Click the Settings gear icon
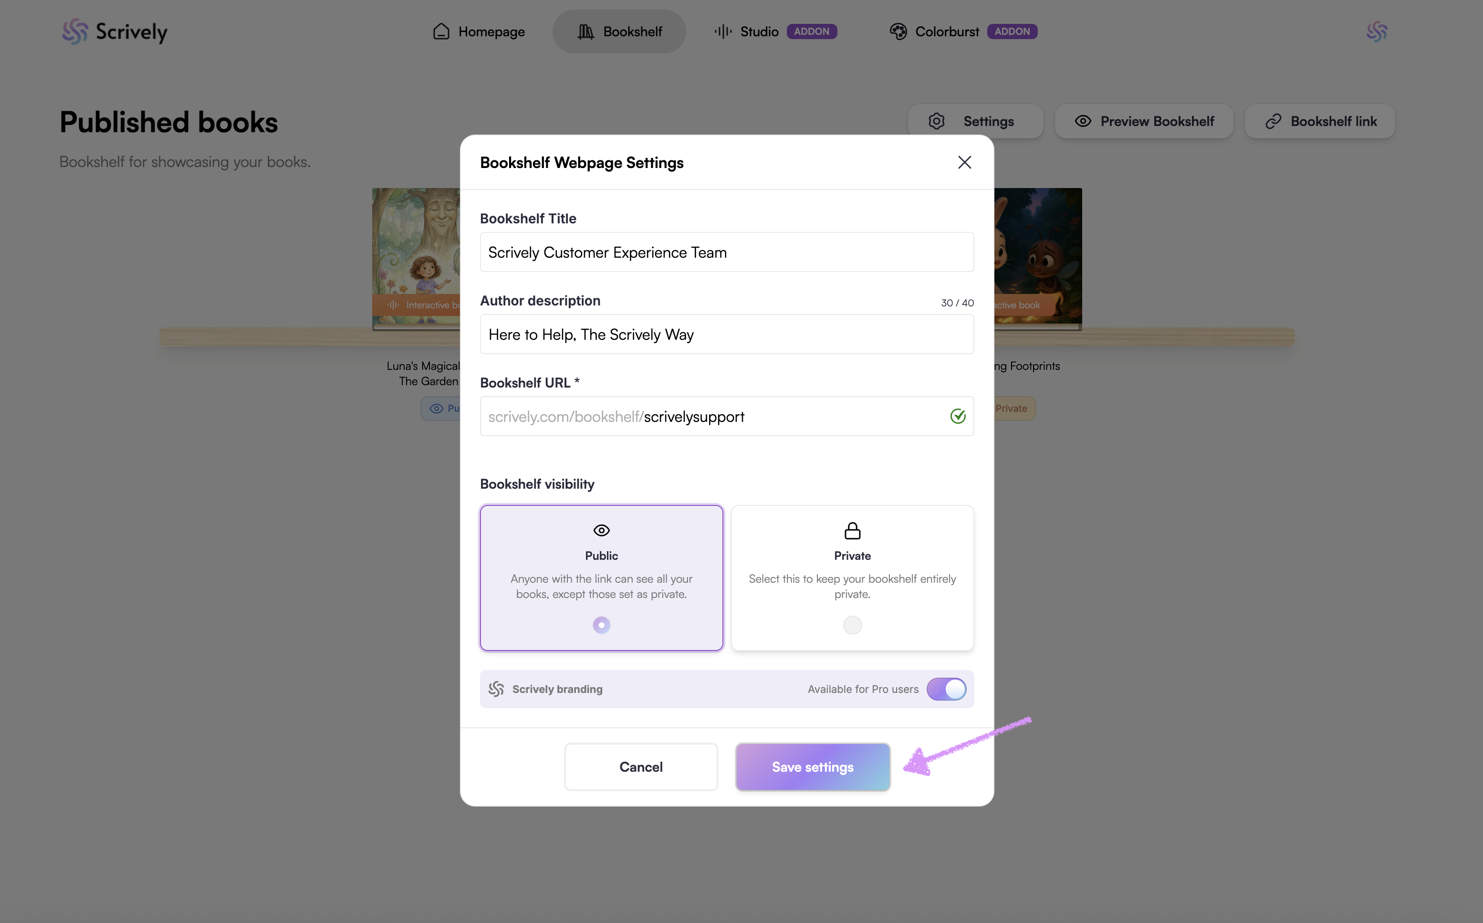This screenshot has width=1483, height=923. (936, 122)
